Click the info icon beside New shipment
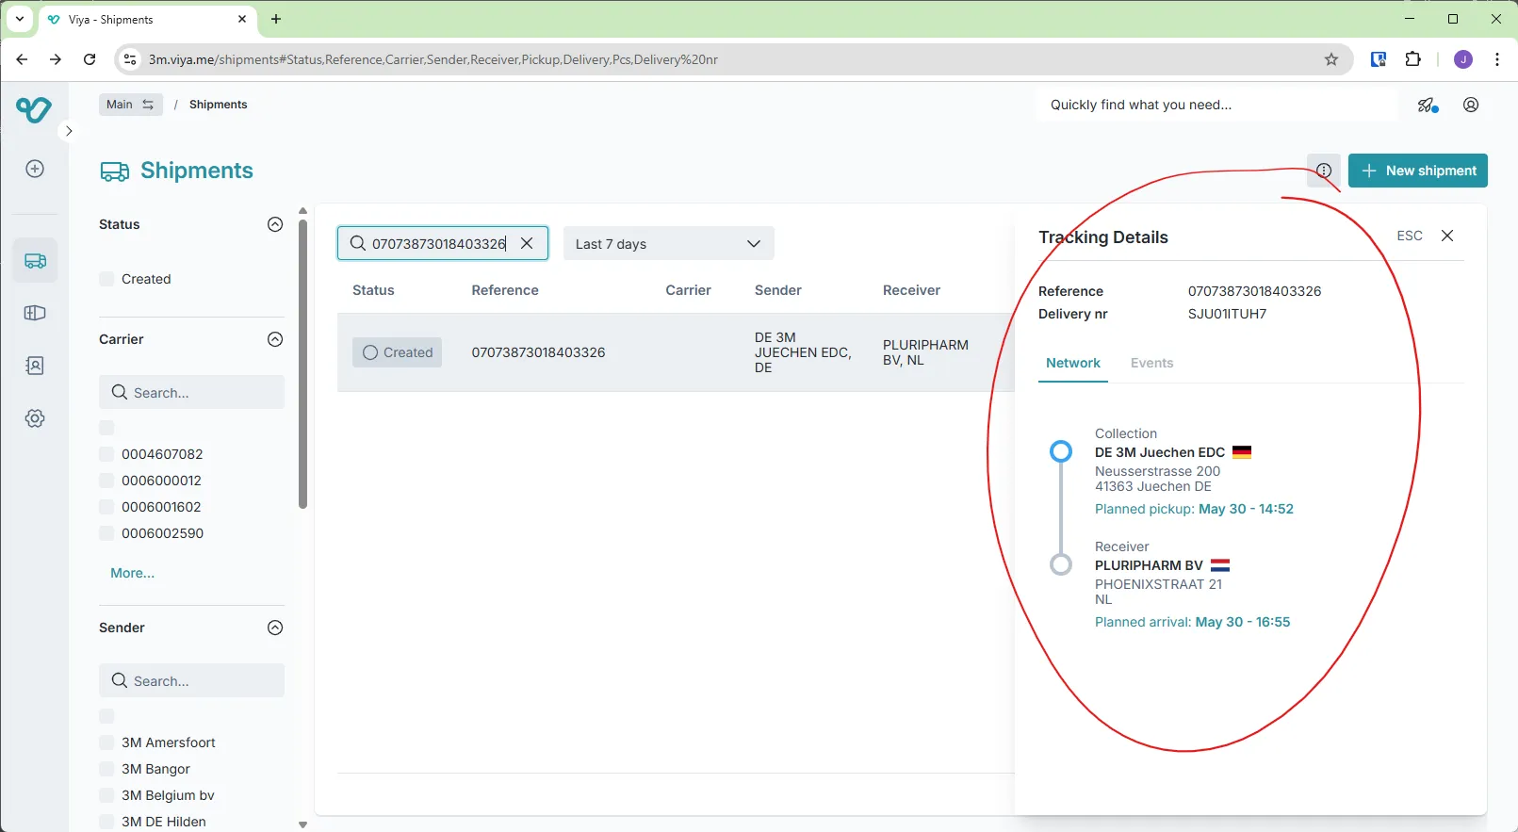 coord(1323,171)
